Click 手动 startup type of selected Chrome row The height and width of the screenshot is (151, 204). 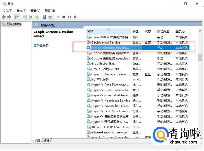tap(160, 48)
